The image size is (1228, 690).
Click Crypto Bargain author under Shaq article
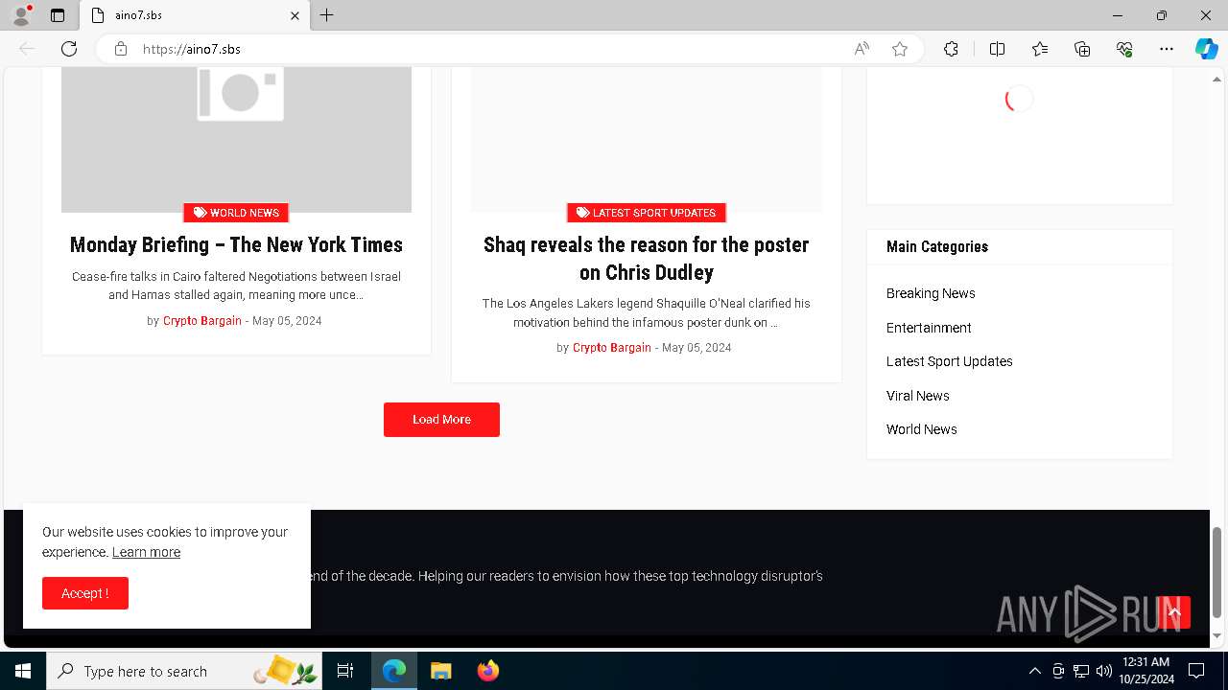pyautogui.click(x=612, y=348)
